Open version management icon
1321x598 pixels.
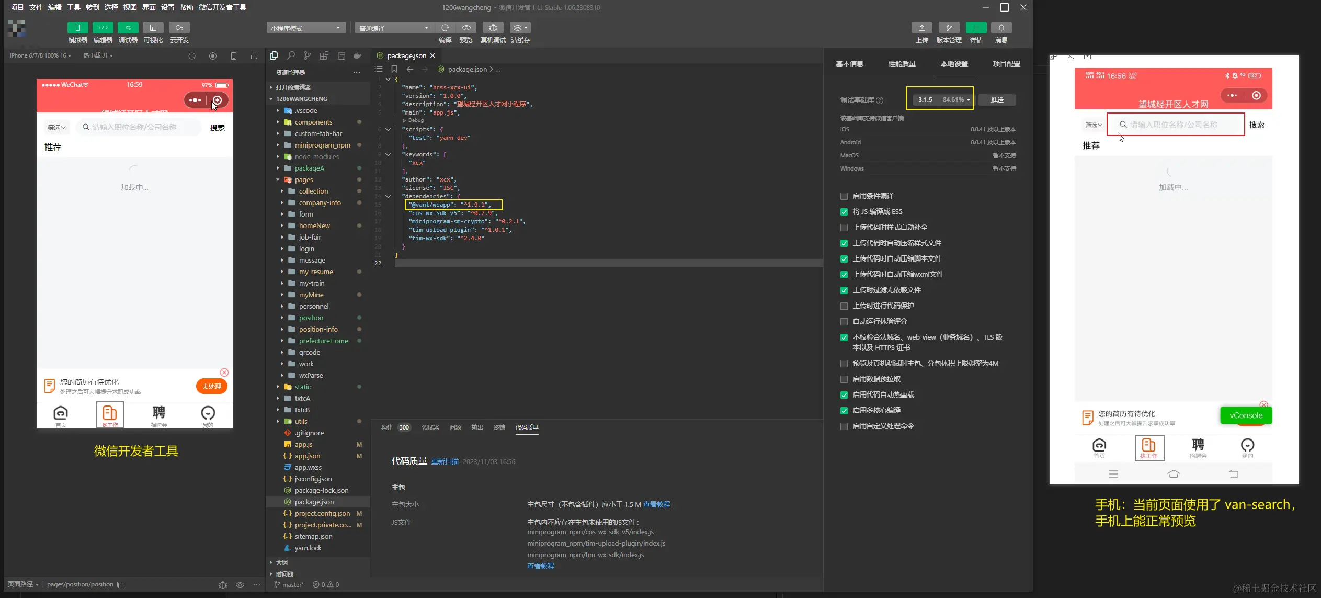(949, 28)
